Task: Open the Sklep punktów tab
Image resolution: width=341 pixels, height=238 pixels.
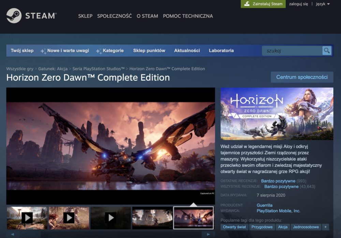Action: tap(149, 51)
